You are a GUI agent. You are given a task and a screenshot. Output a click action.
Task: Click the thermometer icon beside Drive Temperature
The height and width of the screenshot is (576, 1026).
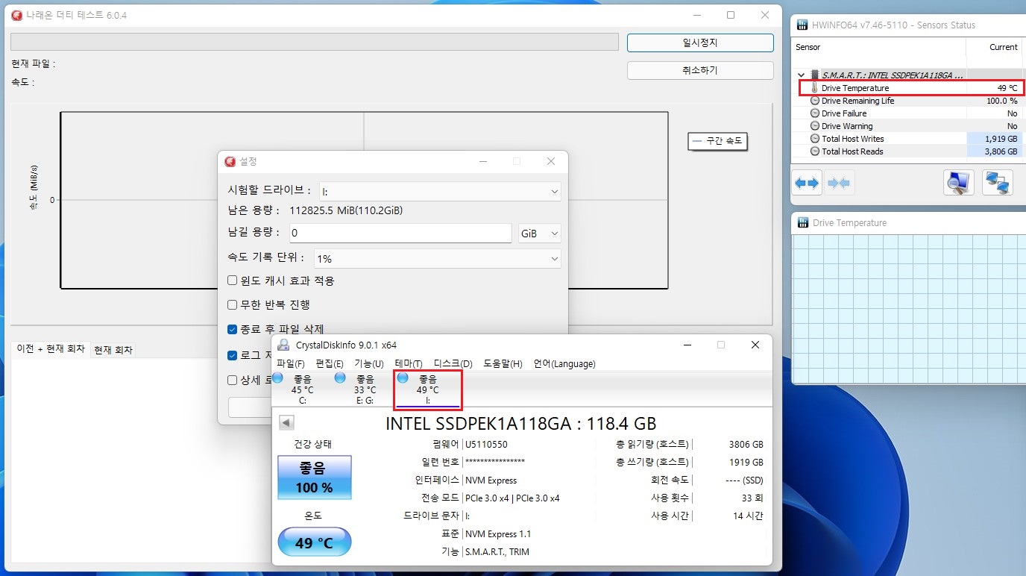point(814,88)
